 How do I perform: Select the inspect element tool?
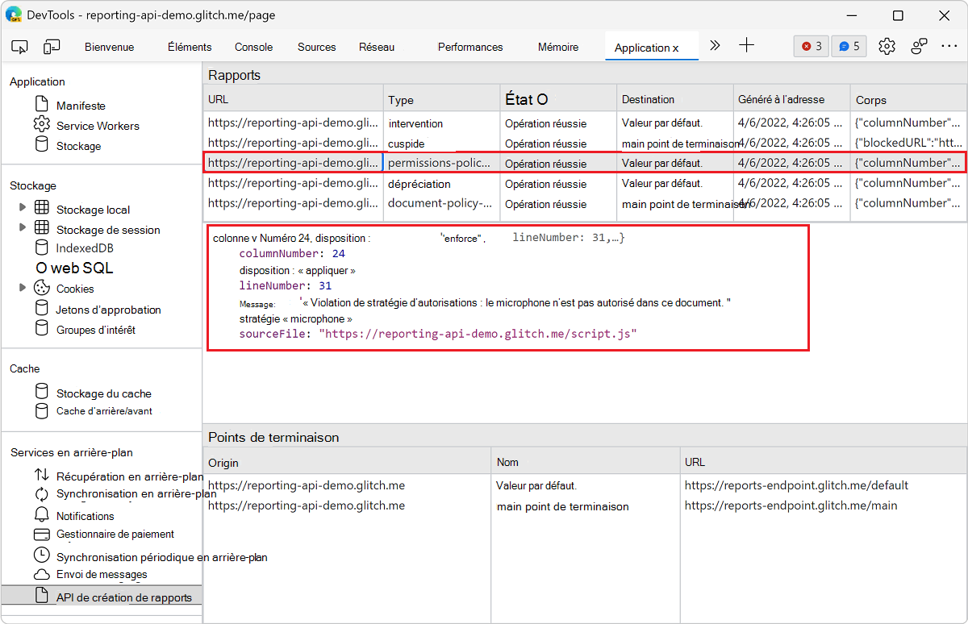click(19, 46)
